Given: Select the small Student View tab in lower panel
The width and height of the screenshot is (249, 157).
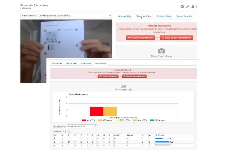Looking at the screenshot, I should click(x=86, y=63).
